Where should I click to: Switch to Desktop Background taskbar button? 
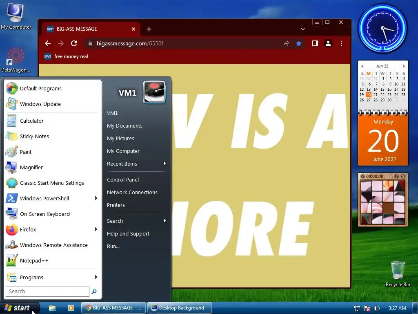coord(180,308)
